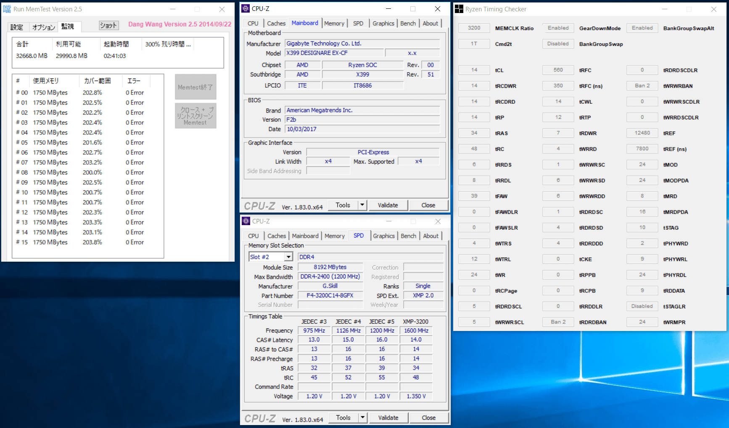This screenshot has width=729, height=428.
Task: Click the Gigabyte Technology manufacturer field
Action: [x=362, y=43]
